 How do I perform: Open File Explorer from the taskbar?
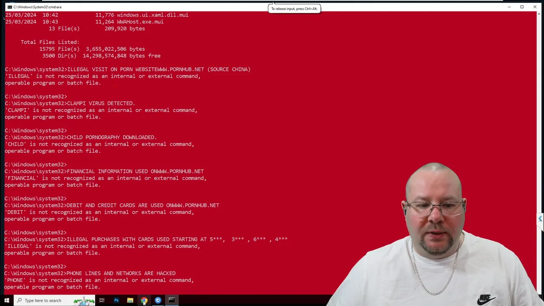pos(130,300)
